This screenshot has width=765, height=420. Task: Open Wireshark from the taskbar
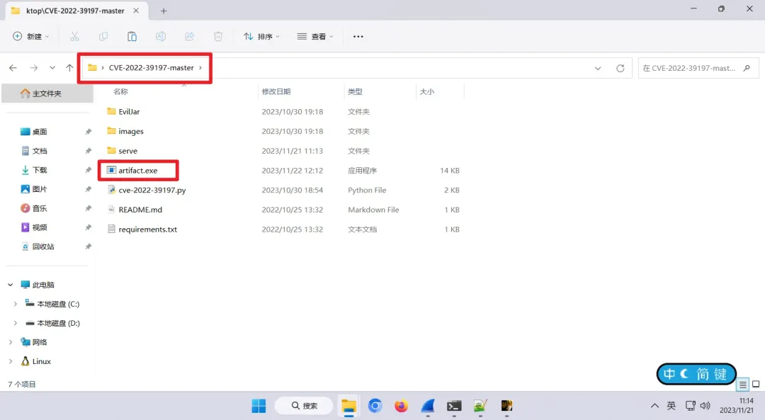pyautogui.click(x=428, y=406)
